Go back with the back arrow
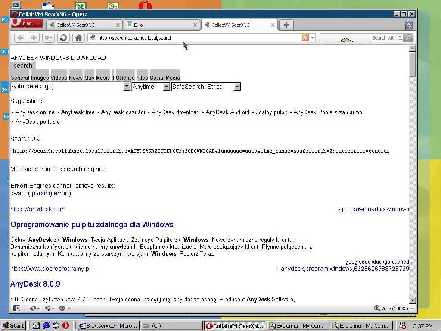 point(20,38)
